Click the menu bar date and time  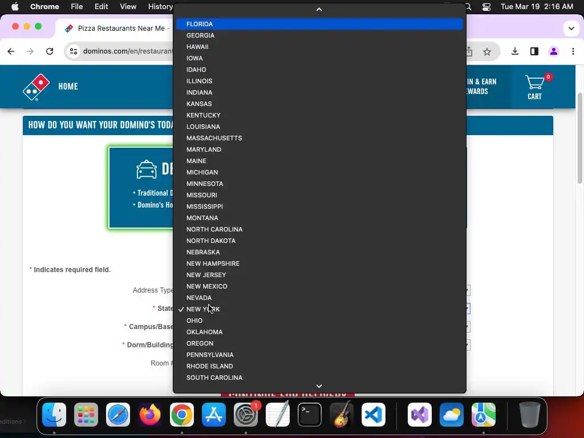(x=537, y=6)
